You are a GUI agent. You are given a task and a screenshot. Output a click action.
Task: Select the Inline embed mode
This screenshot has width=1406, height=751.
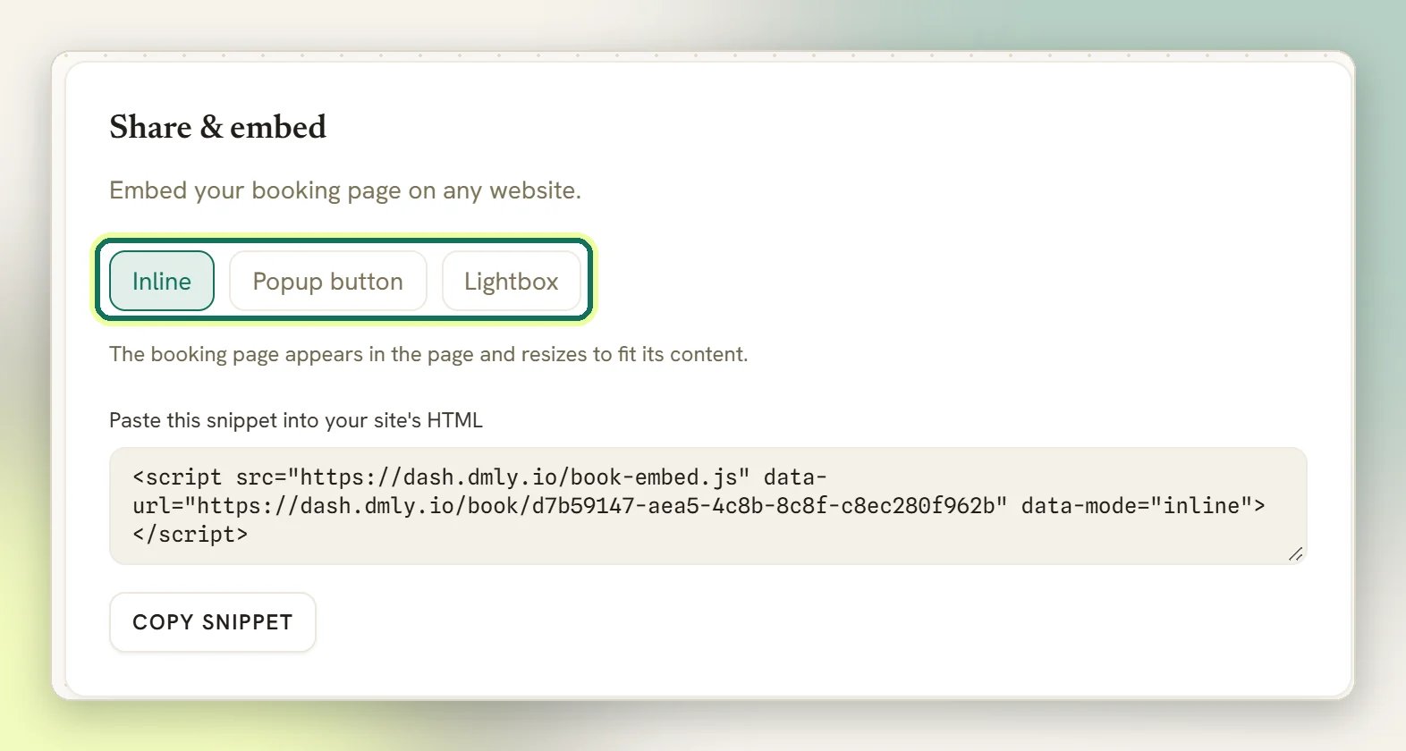[162, 281]
